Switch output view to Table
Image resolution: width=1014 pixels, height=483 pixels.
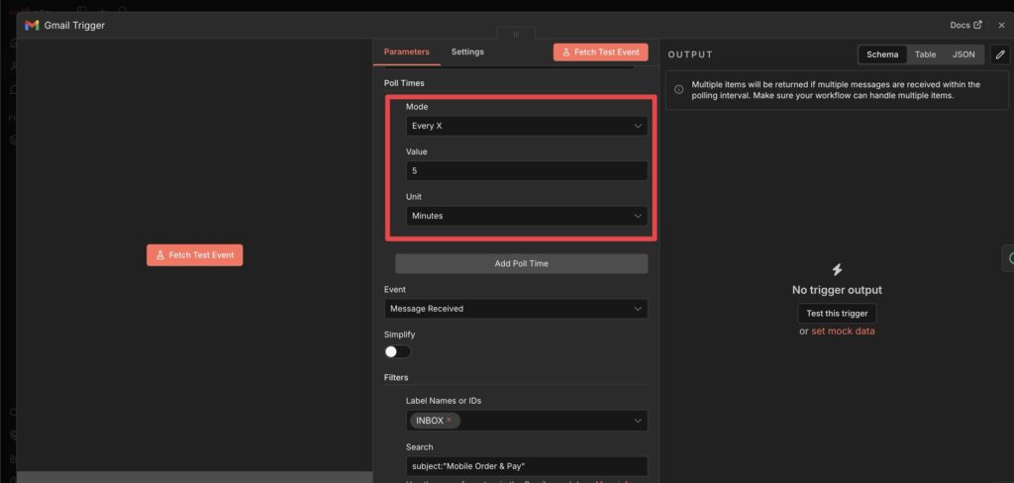click(925, 54)
